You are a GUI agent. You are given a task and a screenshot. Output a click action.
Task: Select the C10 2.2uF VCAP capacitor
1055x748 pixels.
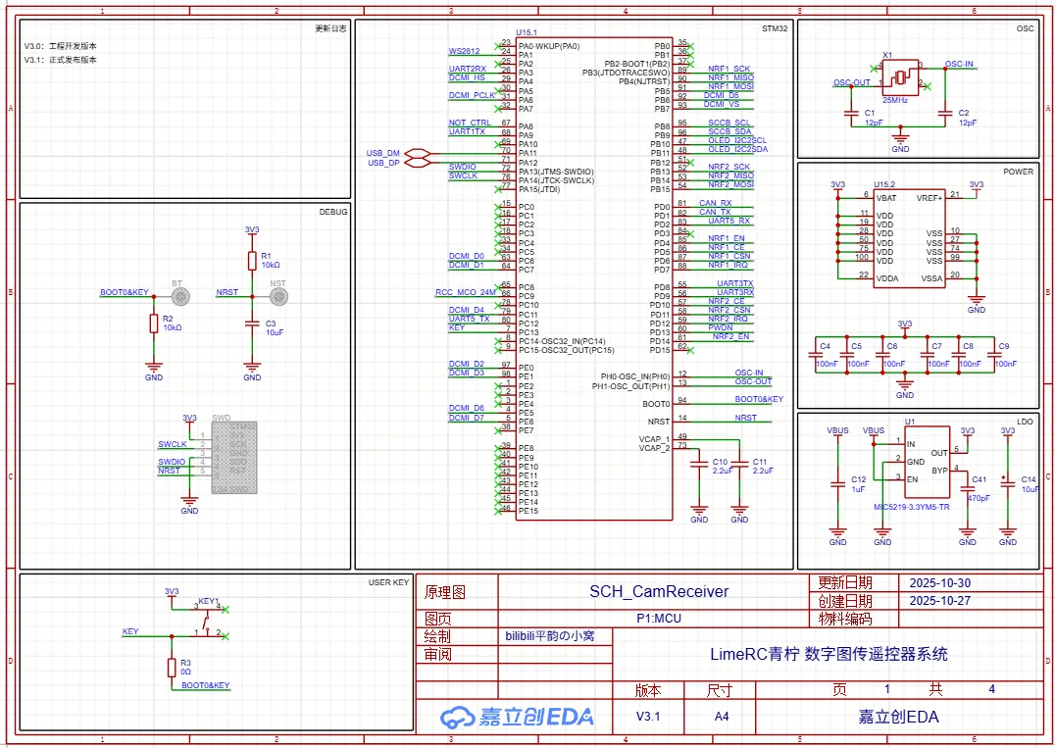[699, 467]
